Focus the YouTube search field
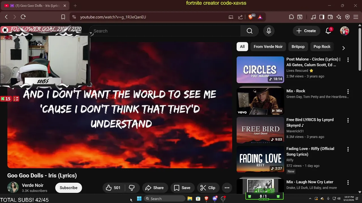The height and width of the screenshot is (203, 362). [x=165, y=31]
